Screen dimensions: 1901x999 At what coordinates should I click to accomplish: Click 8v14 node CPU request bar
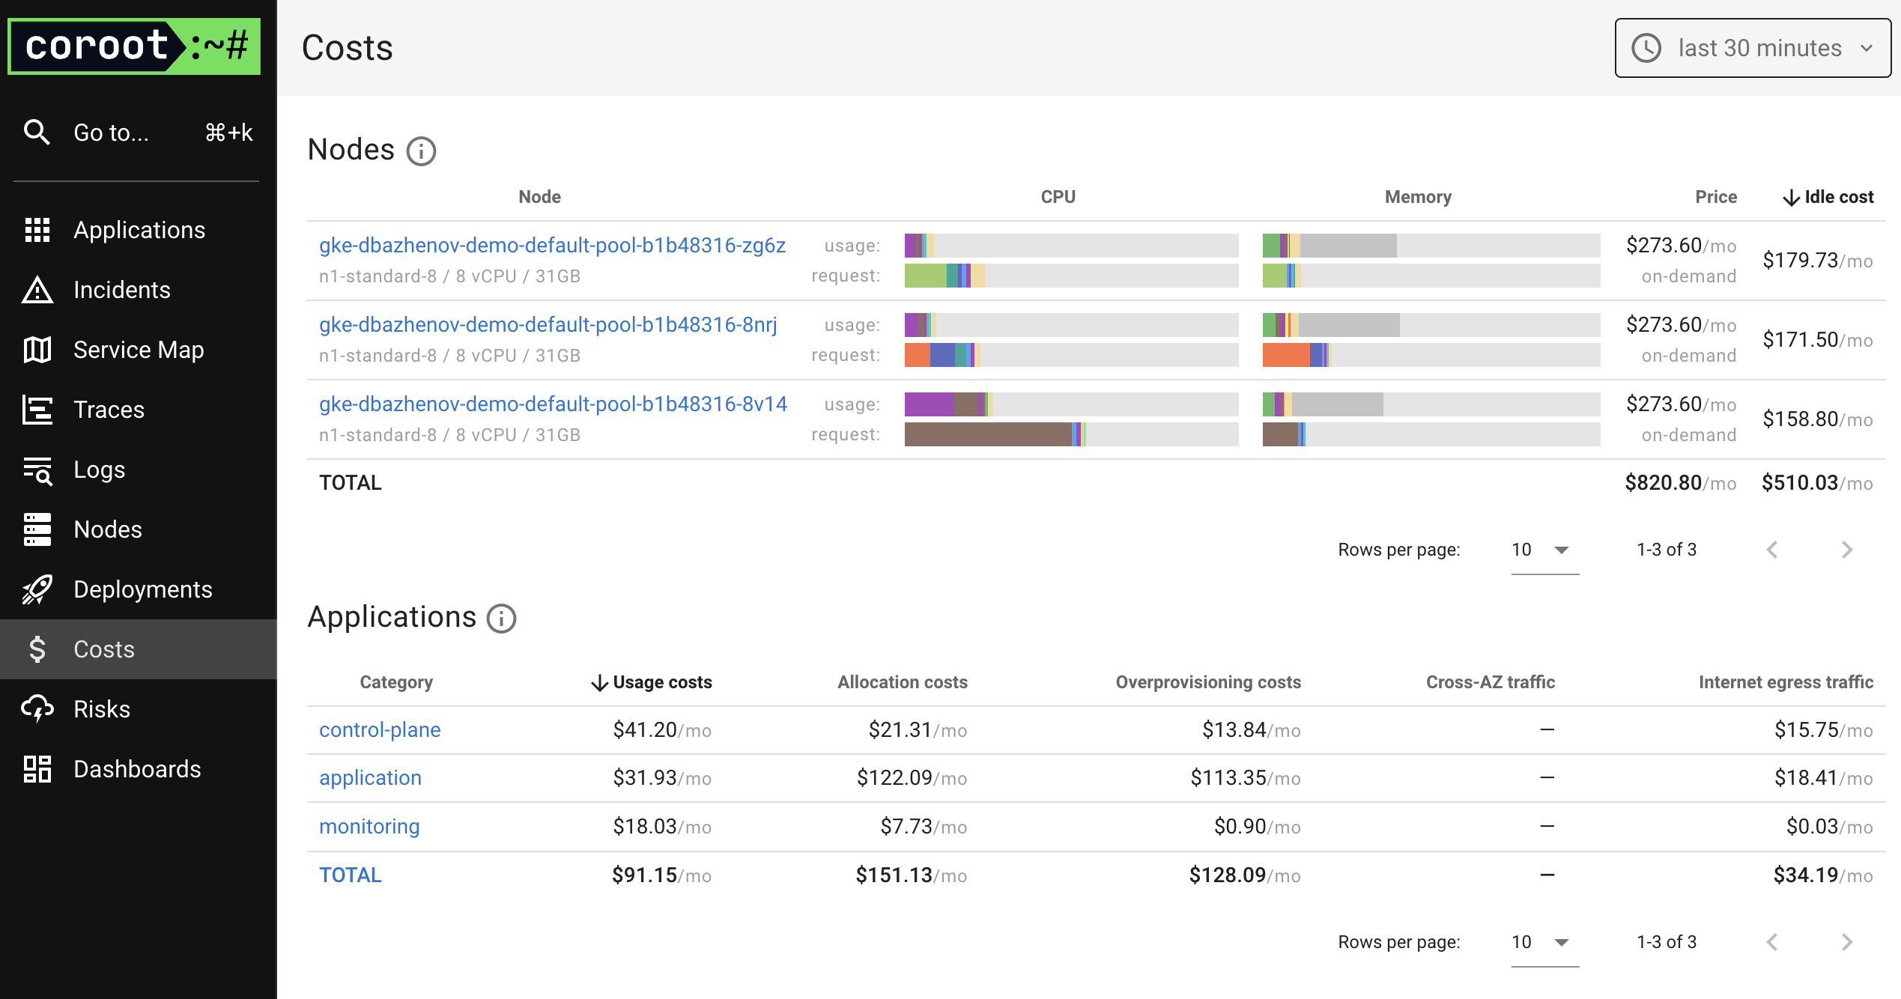pos(1071,434)
